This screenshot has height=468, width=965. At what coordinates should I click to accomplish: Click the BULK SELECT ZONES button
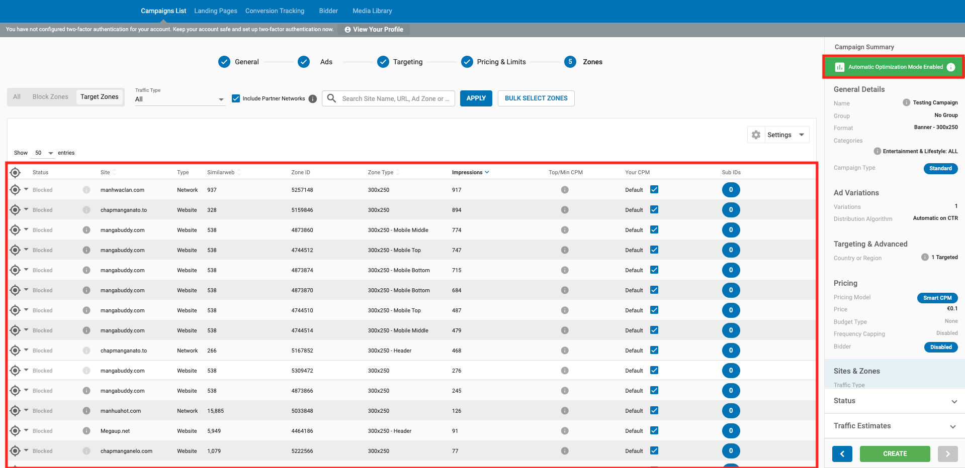pos(536,98)
